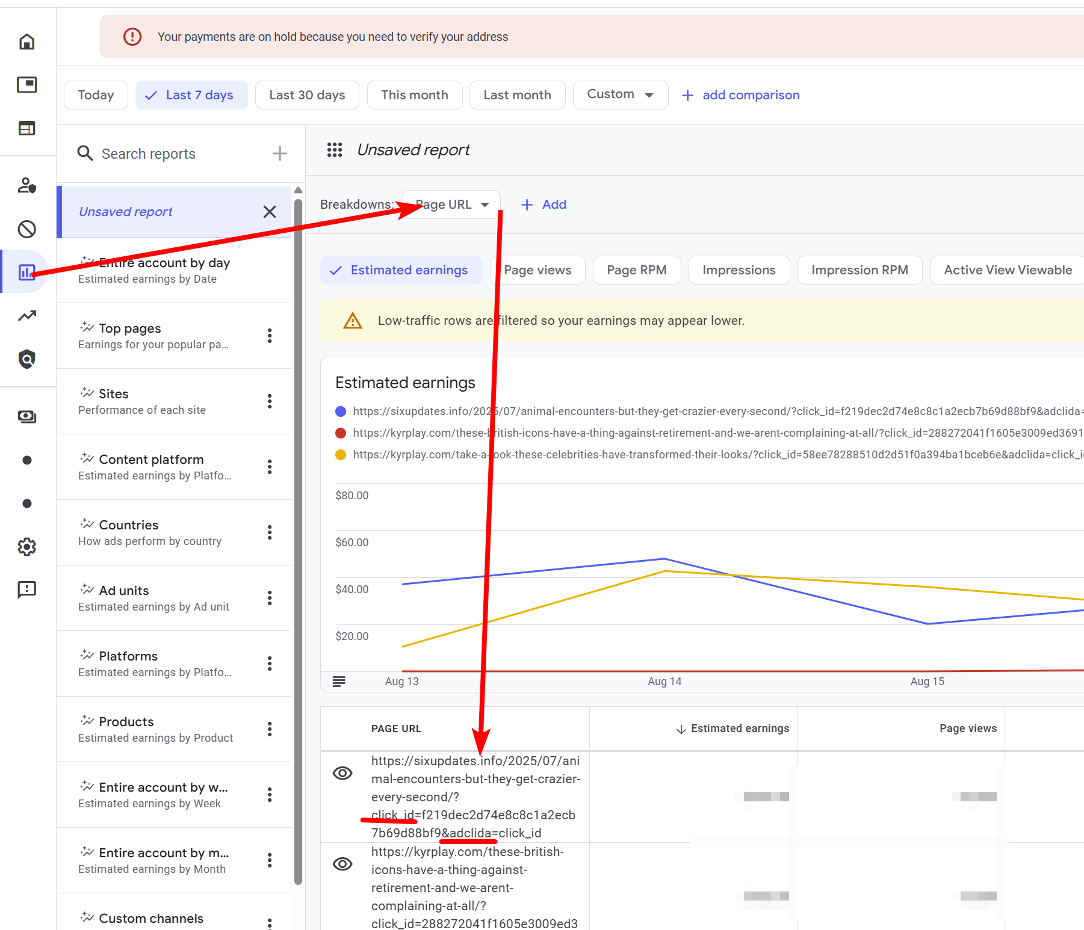Open the Sites section icon
1084x930 pixels.
(x=26, y=128)
